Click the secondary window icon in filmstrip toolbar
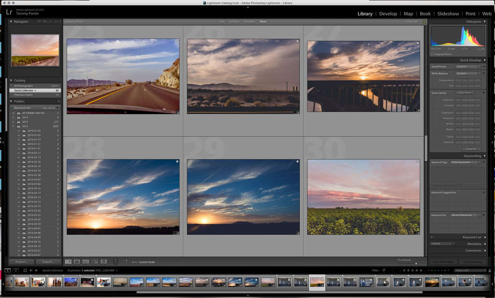The width and height of the screenshot is (495, 298). 16,270
